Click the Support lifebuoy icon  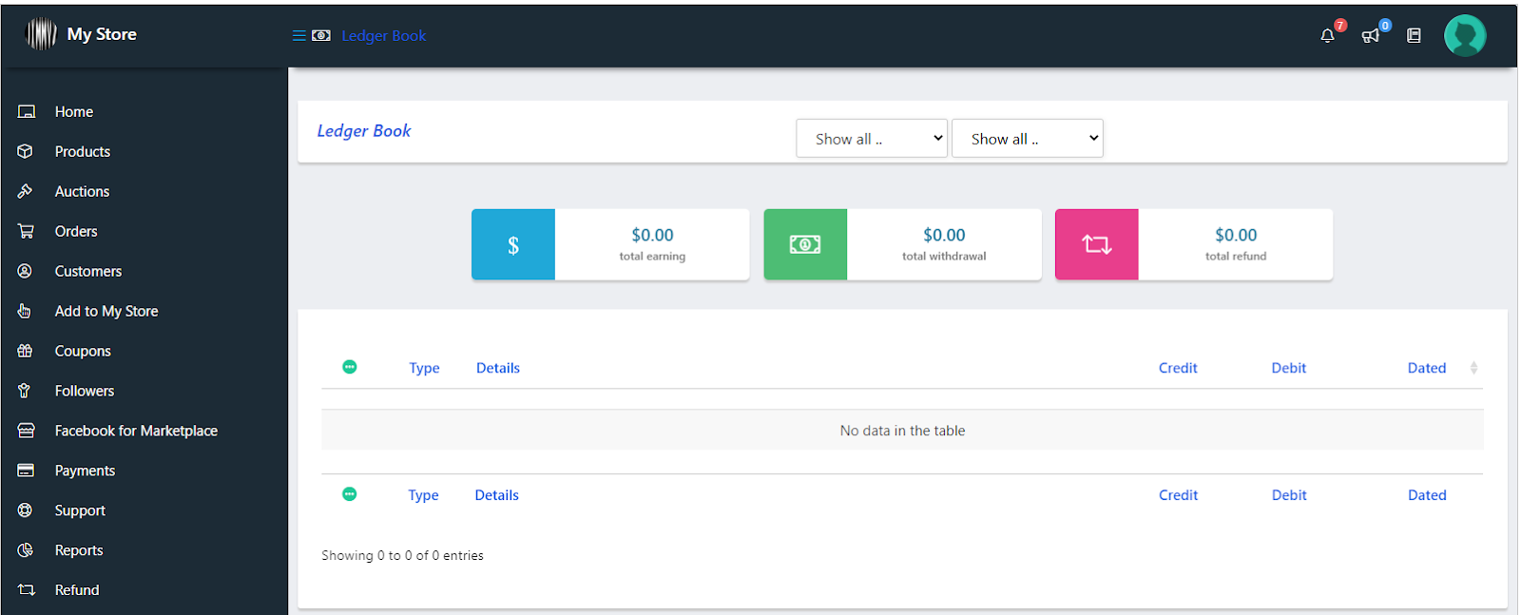(26, 511)
